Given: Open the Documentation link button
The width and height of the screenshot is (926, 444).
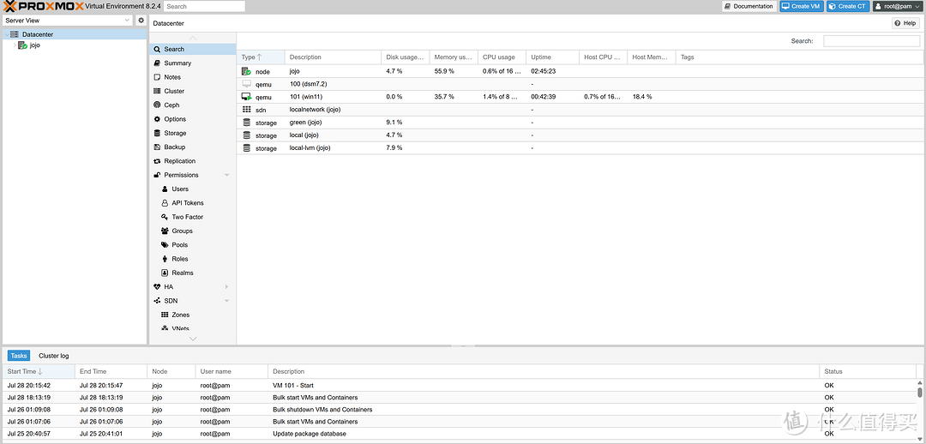Looking at the screenshot, I should coord(749,6).
